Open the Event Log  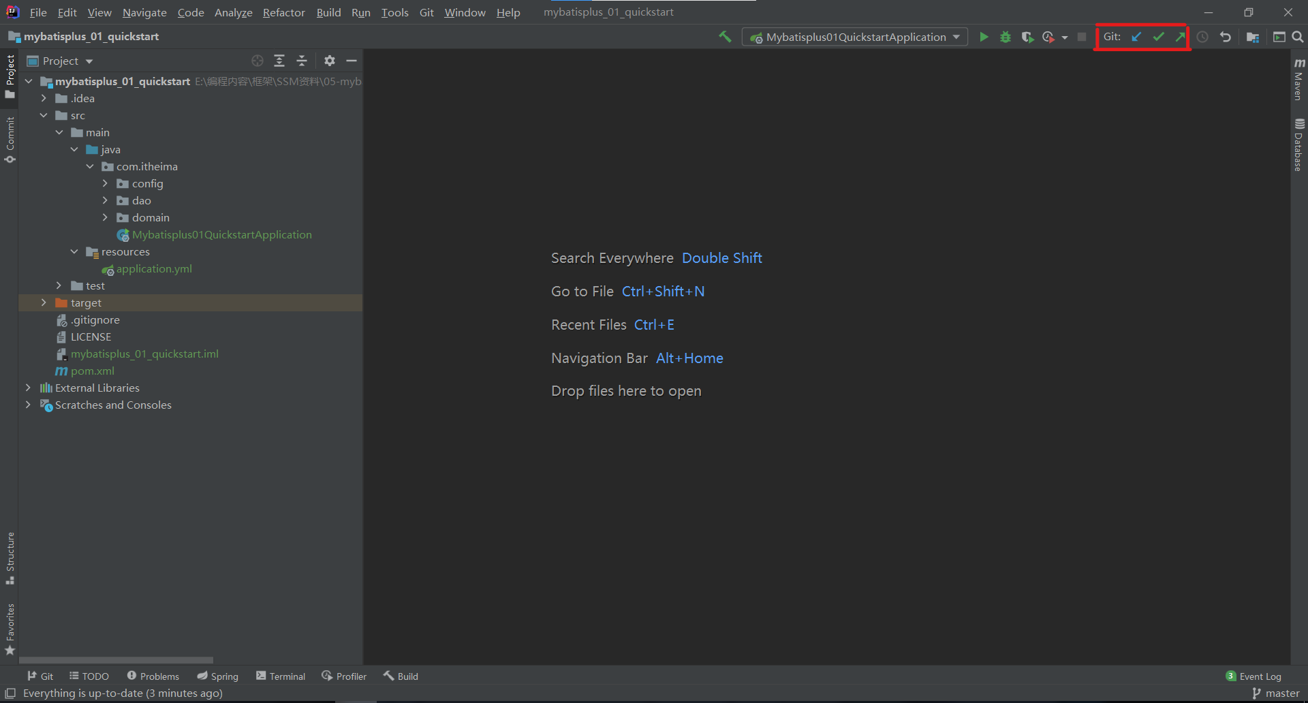pyautogui.click(x=1253, y=676)
